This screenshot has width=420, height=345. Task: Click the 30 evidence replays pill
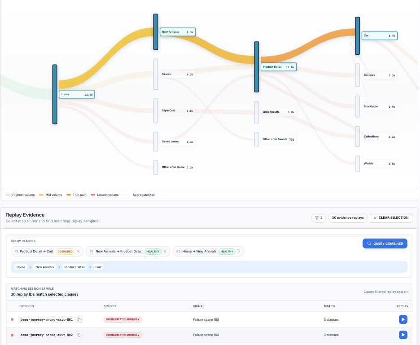click(348, 218)
